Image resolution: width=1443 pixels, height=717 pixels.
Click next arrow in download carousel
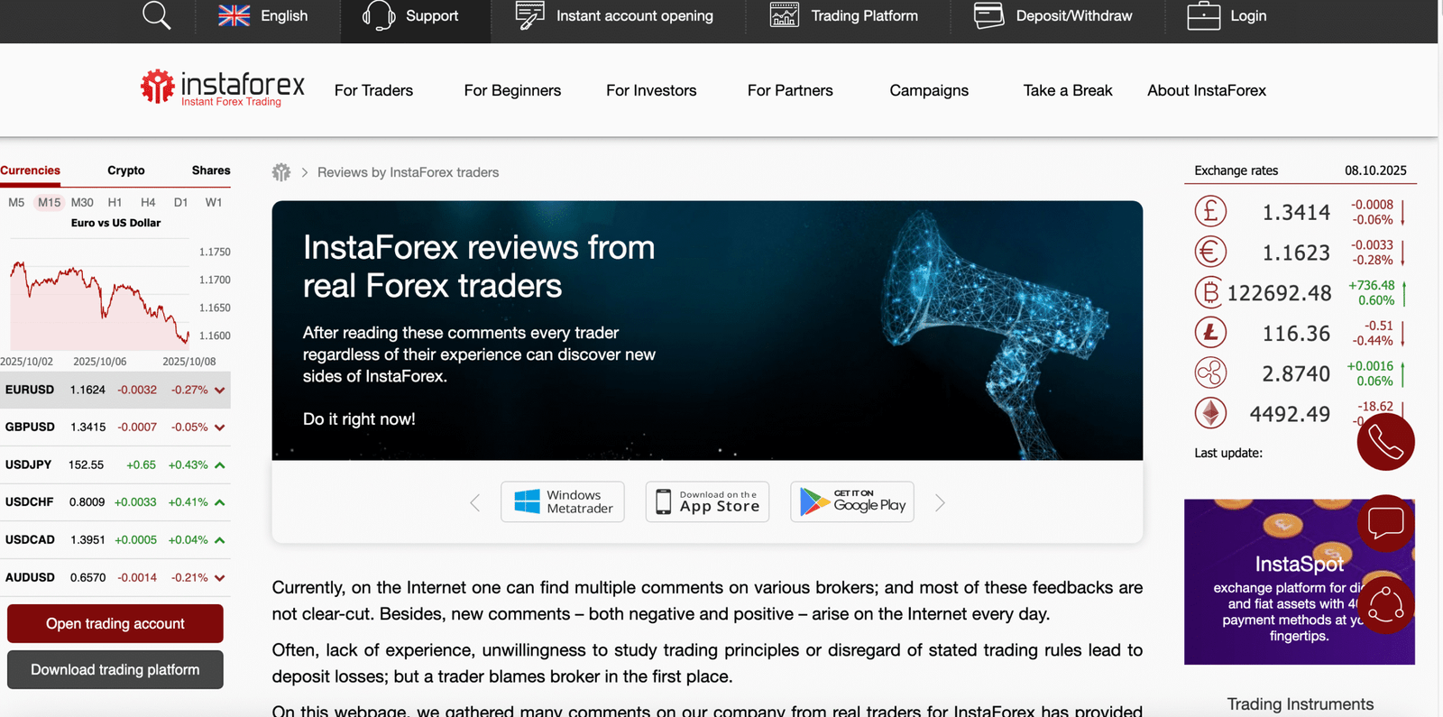[940, 502]
